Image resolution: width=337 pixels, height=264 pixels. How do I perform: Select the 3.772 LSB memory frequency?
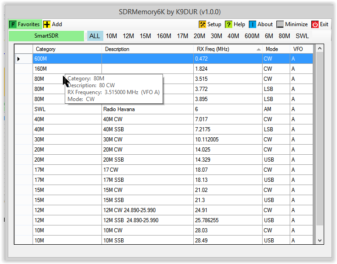(x=228, y=89)
